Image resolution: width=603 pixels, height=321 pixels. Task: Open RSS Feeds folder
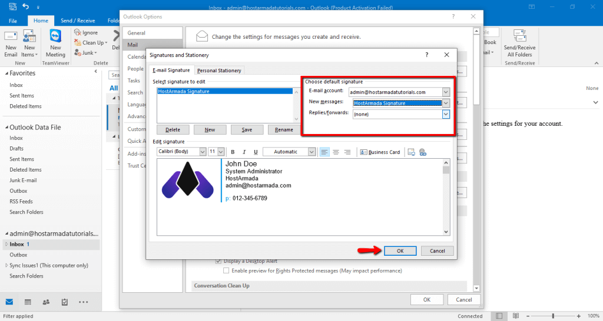(x=21, y=201)
